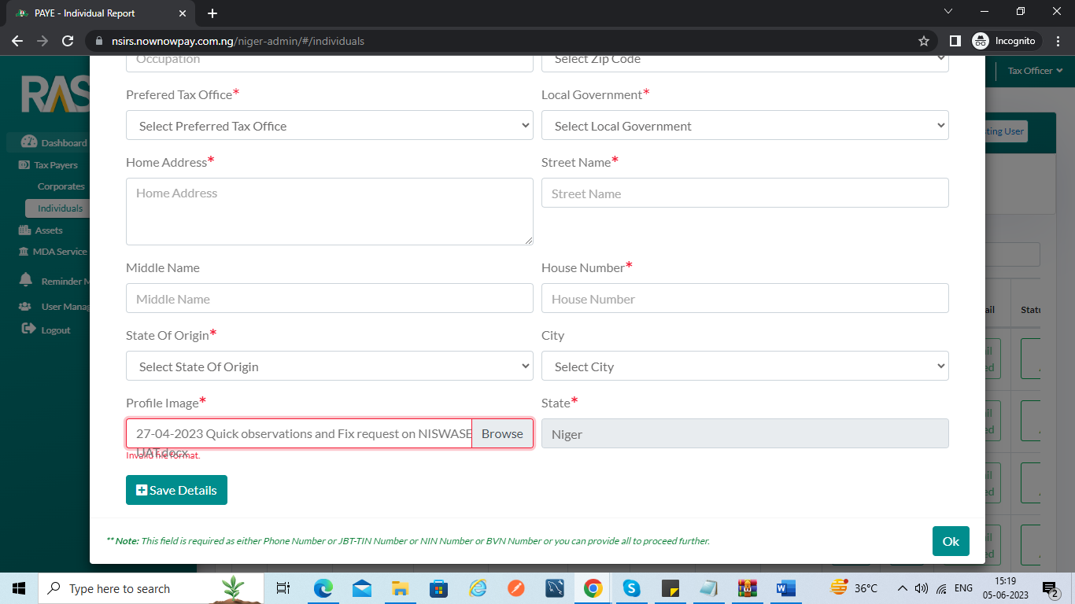Close the PAYE Individual Report tab
The width and height of the screenshot is (1075, 604).
click(x=183, y=13)
